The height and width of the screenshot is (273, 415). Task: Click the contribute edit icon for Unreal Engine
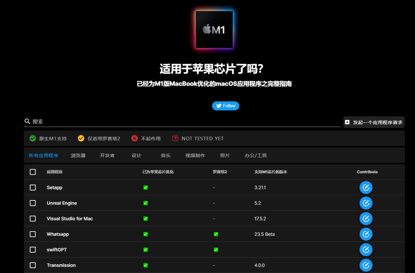click(366, 203)
